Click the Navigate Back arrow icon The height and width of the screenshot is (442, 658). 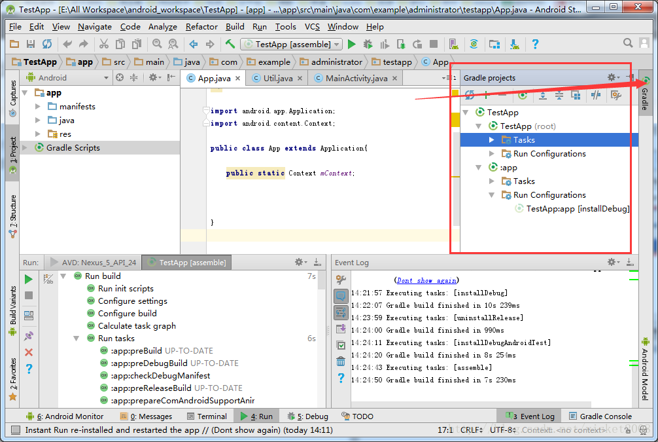(x=194, y=44)
